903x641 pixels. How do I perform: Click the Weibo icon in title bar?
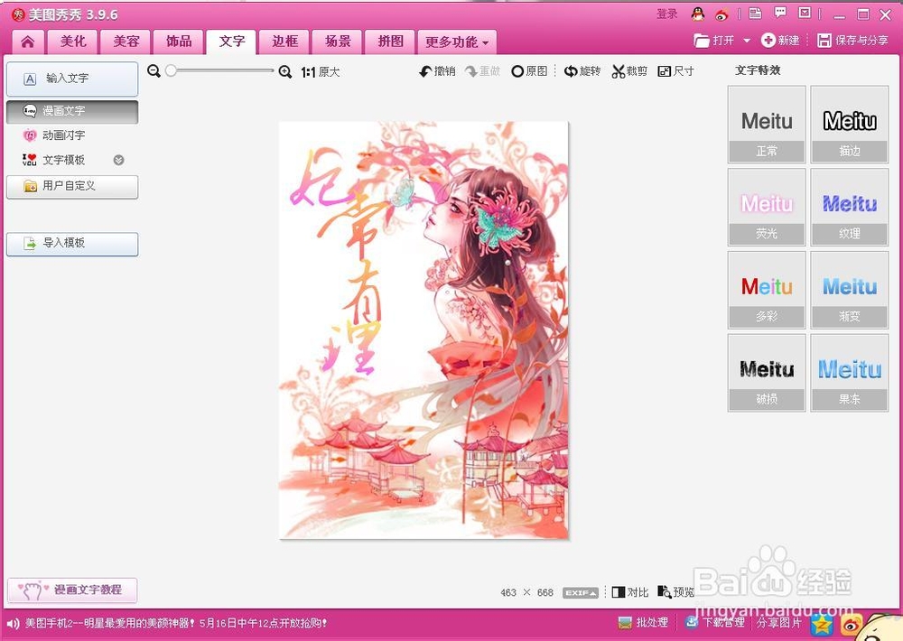(x=721, y=14)
